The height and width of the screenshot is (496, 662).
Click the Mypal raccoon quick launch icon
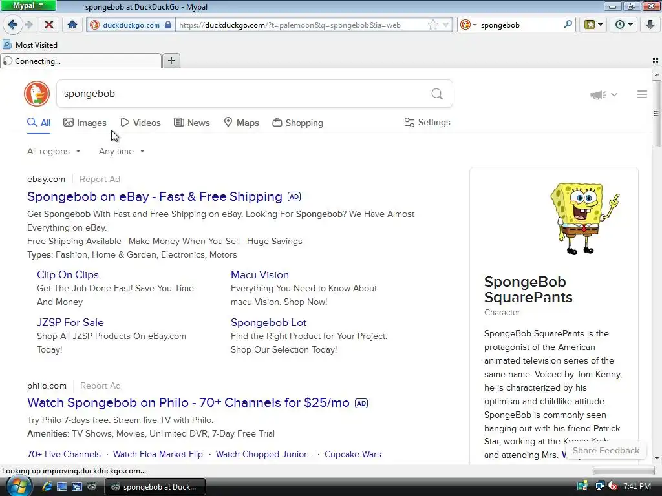pos(91,486)
